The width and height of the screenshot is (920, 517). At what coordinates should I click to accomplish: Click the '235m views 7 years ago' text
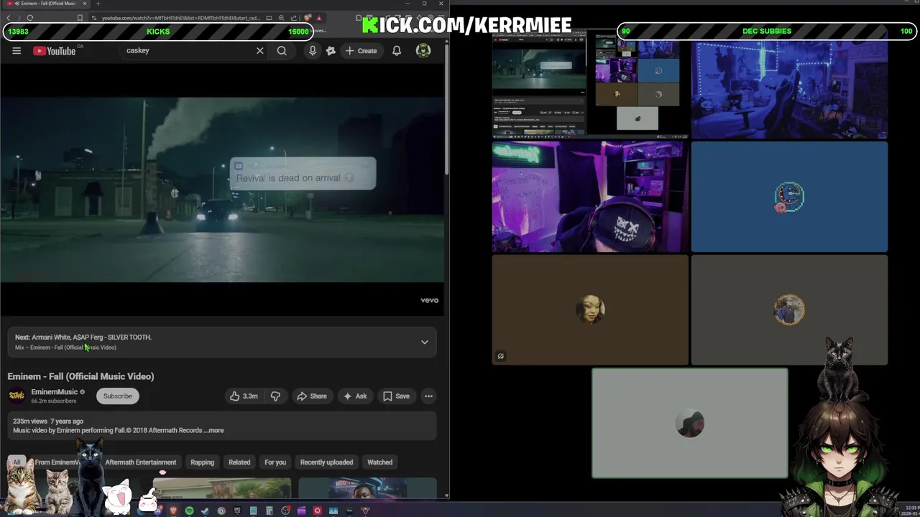tap(48, 421)
